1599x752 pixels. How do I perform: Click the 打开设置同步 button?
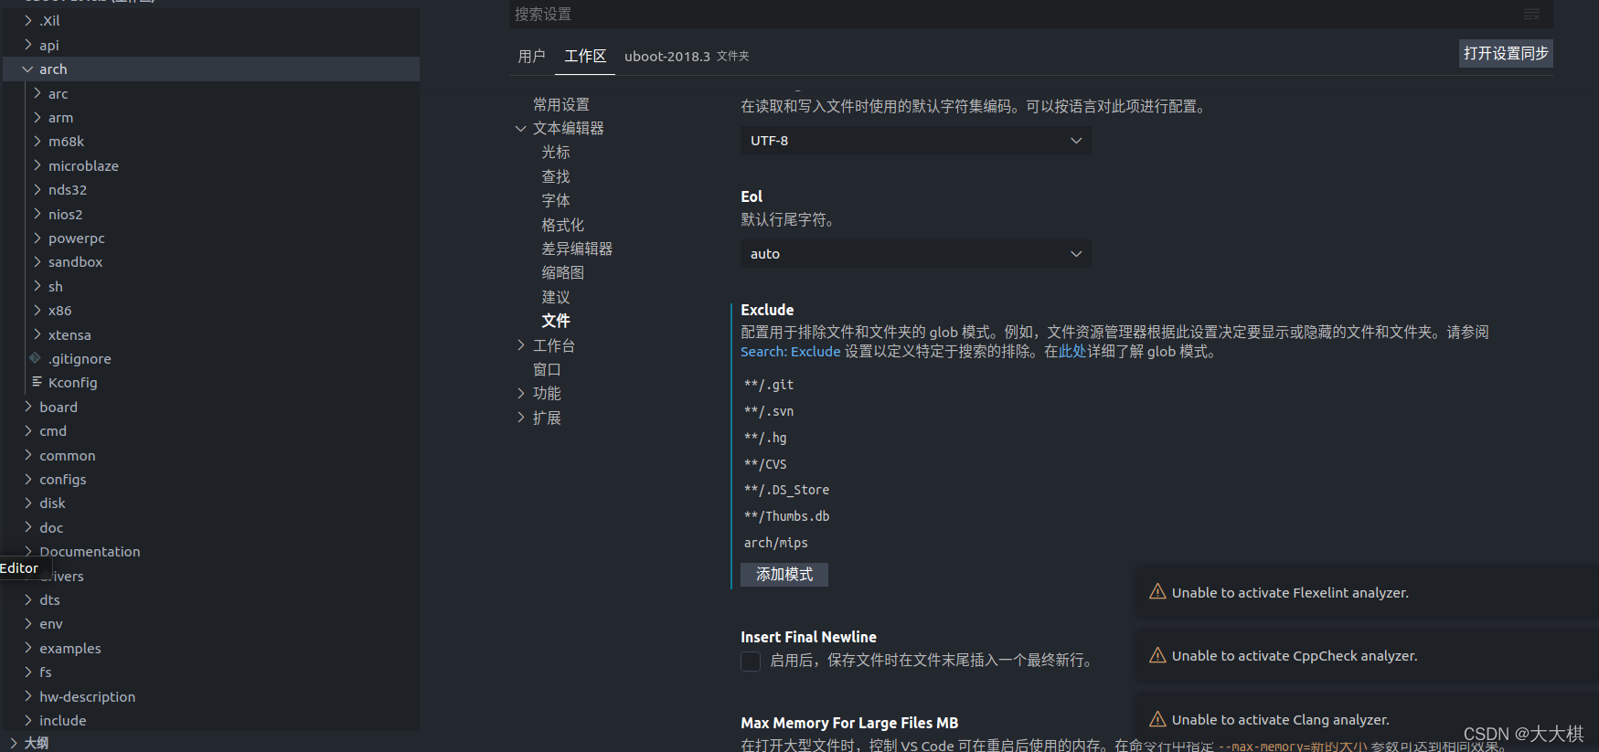tap(1506, 53)
